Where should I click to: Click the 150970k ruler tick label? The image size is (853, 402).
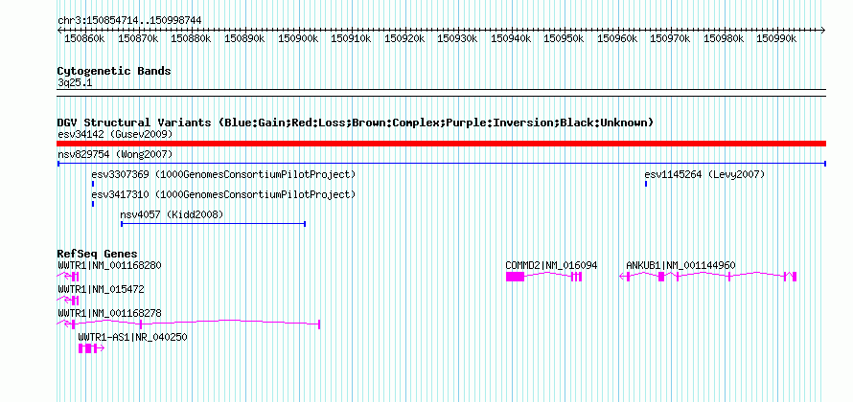pos(671,38)
